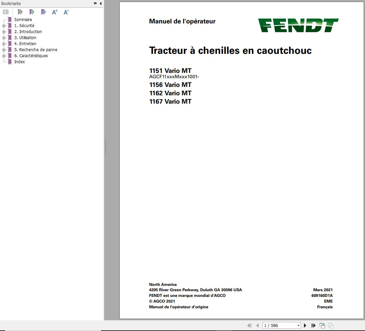Click the next view icon
This screenshot has width=365, height=331.
(x=331, y=325)
